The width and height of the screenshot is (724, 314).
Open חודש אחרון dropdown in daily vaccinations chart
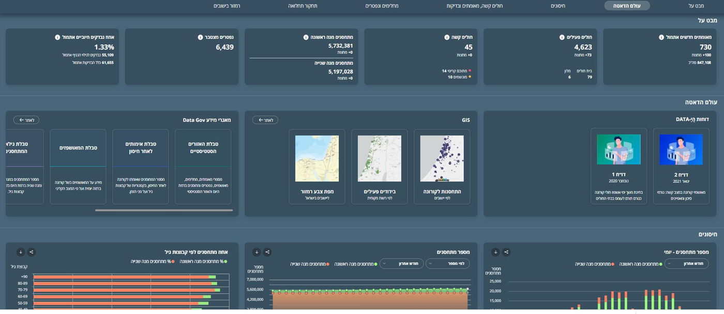pyautogui.click(x=686, y=264)
